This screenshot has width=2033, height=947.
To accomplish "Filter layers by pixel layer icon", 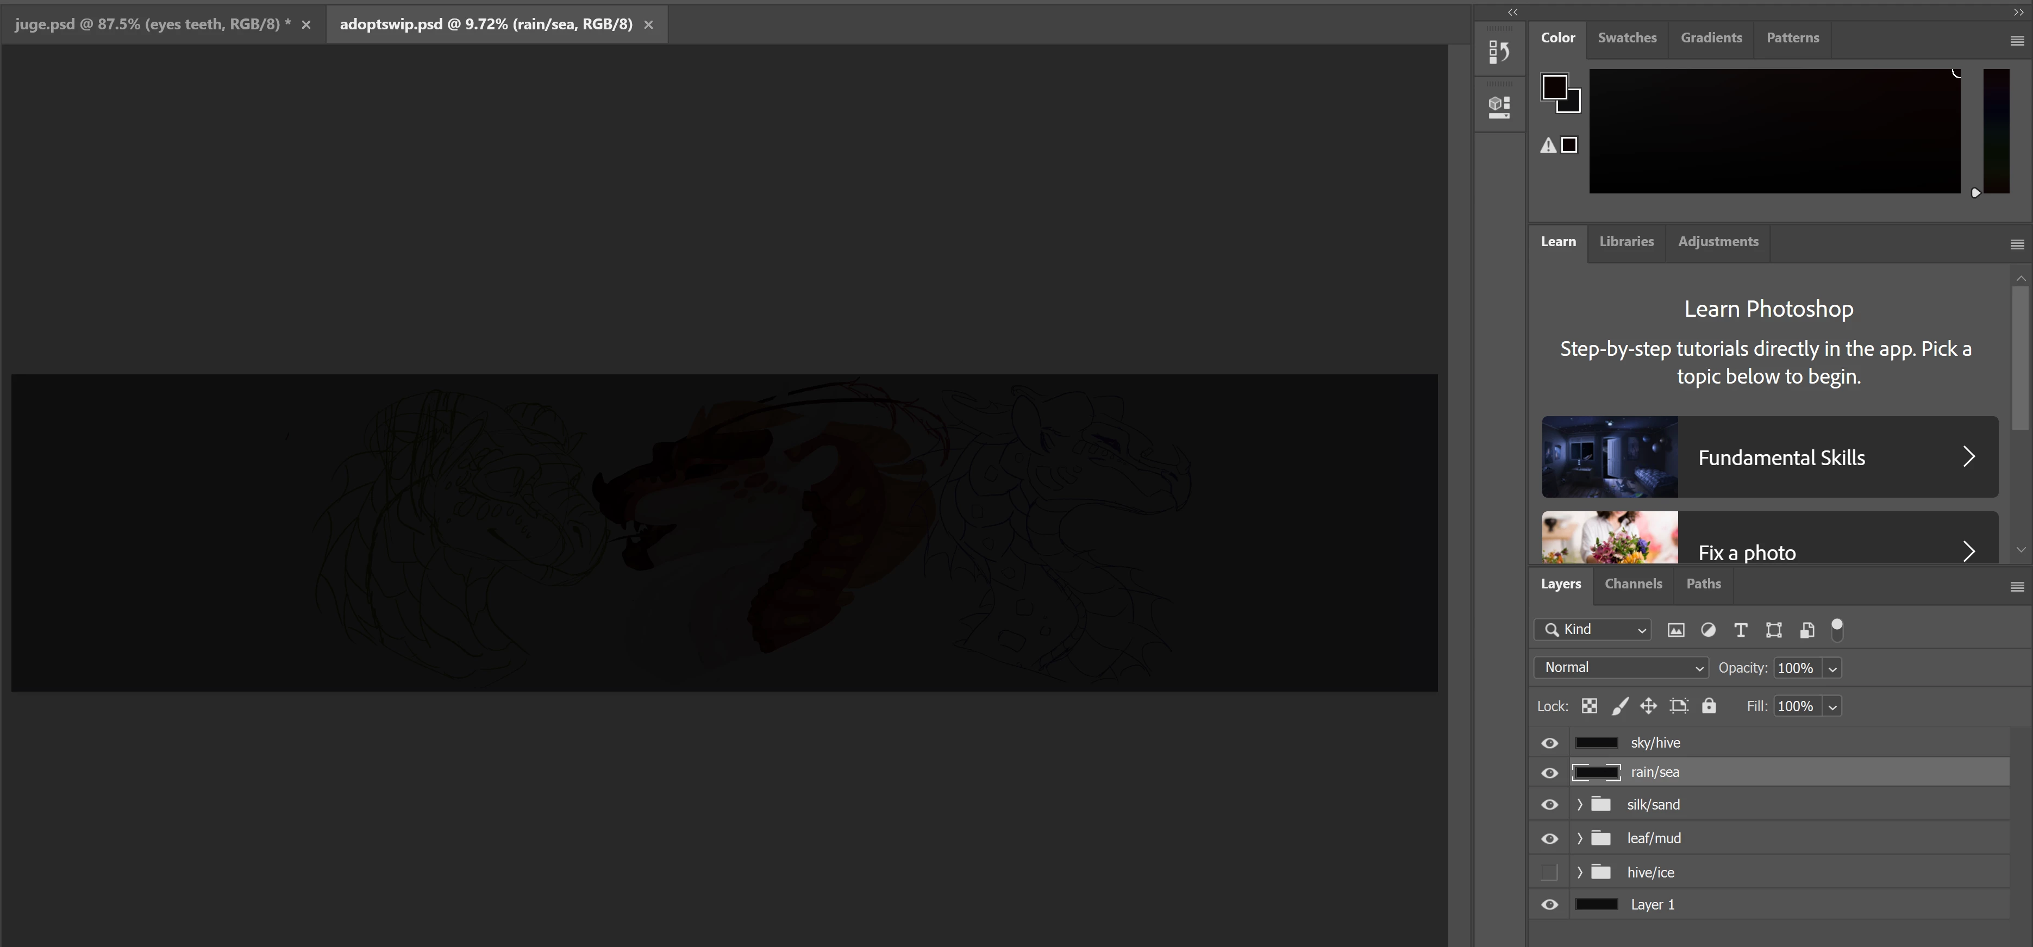I will point(1675,630).
